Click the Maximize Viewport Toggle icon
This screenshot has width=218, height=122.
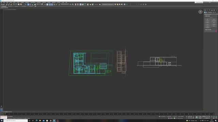tap(217, 118)
